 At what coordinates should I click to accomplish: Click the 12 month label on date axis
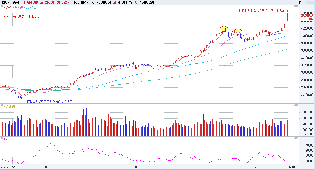tap(255, 167)
